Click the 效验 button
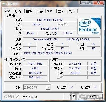The height and width of the screenshot is (102, 106). coord(73,96)
